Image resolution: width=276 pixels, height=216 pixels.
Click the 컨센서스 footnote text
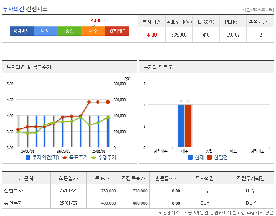coord(216,213)
